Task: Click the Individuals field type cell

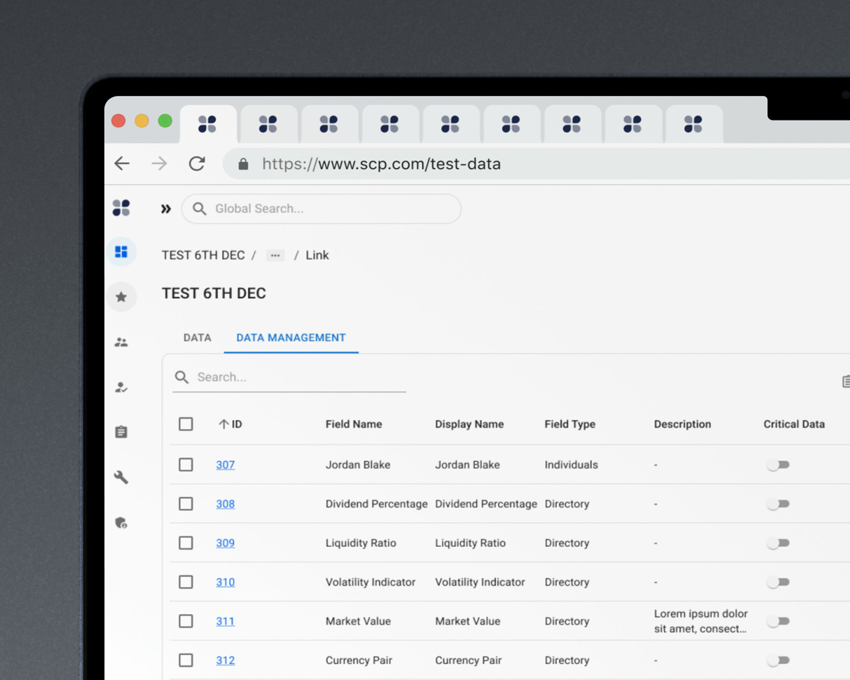Action: pyautogui.click(x=571, y=465)
